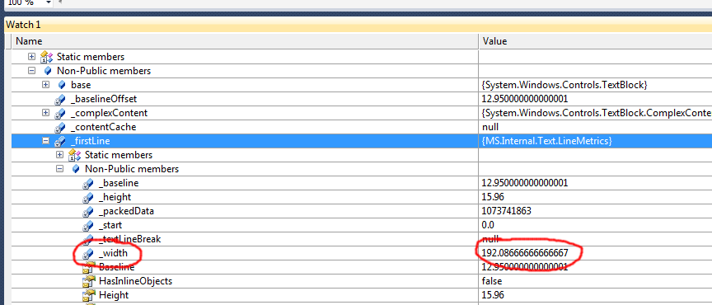Click the _baselineOffset field icon
712x305 pixels.
[x=59, y=100]
